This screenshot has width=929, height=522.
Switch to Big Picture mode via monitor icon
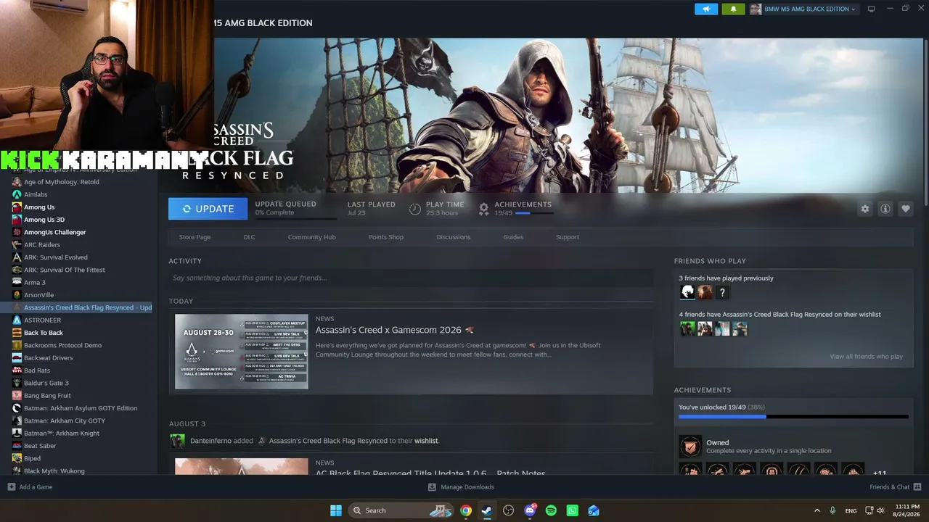872,9
